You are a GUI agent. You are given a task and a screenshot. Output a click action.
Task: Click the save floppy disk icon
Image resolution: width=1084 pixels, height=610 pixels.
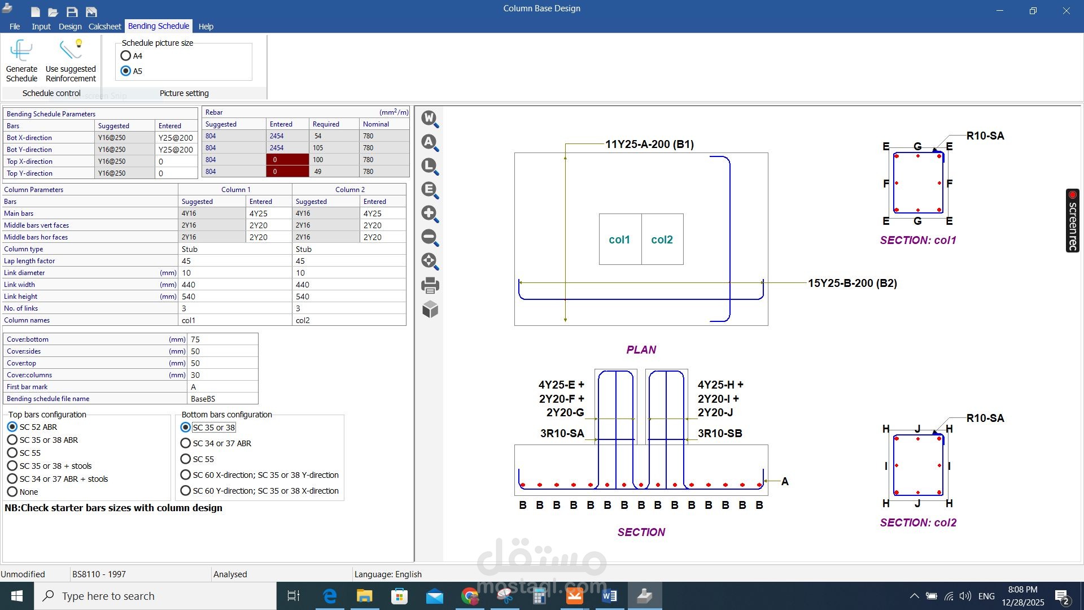click(x=72, y=12)
